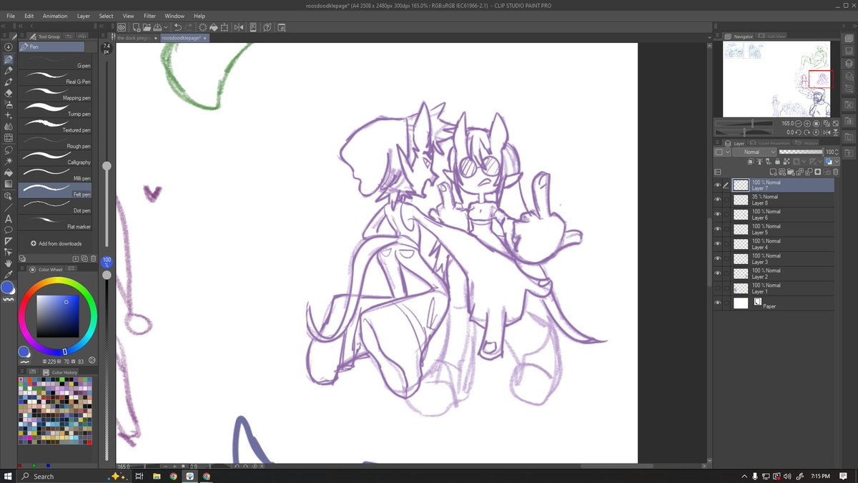
Task: Click the main drawing color swatch in the toolbar
Action: click(x=7, y=288)
